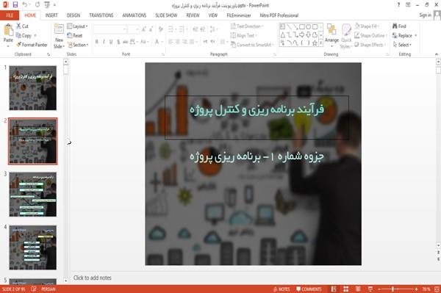The height and width of the screenshot is (293, 441).
Task: Switch to Normal view icon
Action: click(334, 289)
